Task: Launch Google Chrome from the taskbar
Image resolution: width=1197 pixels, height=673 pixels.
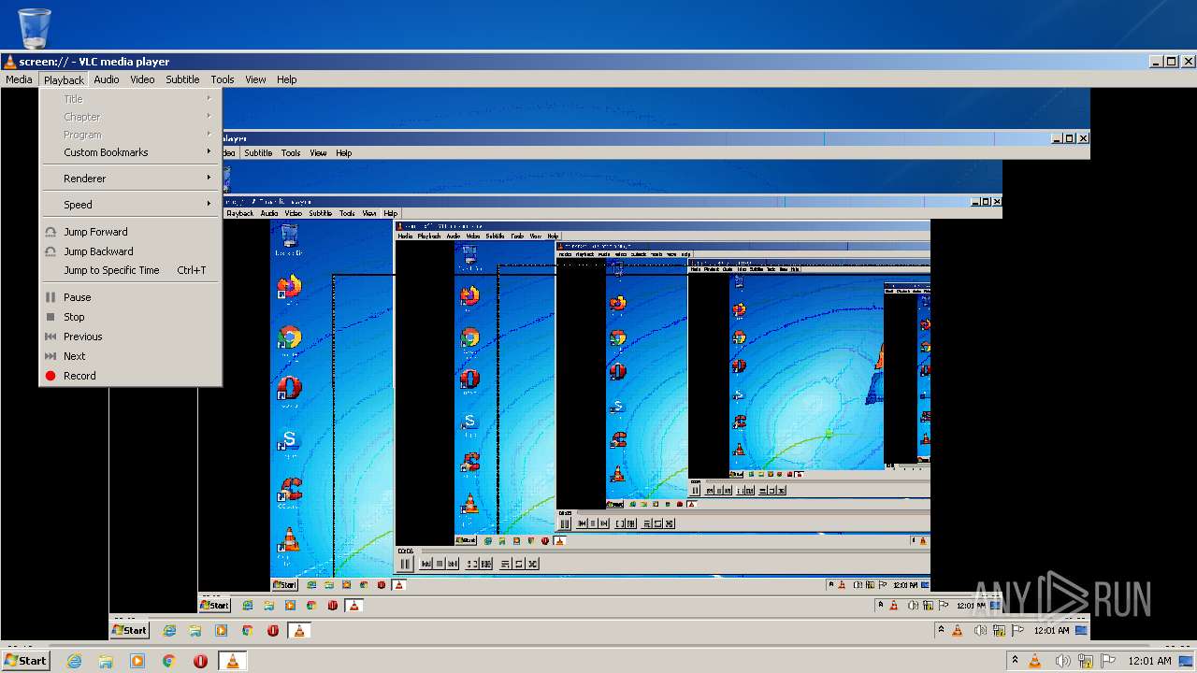Action: tap(169, 661)
